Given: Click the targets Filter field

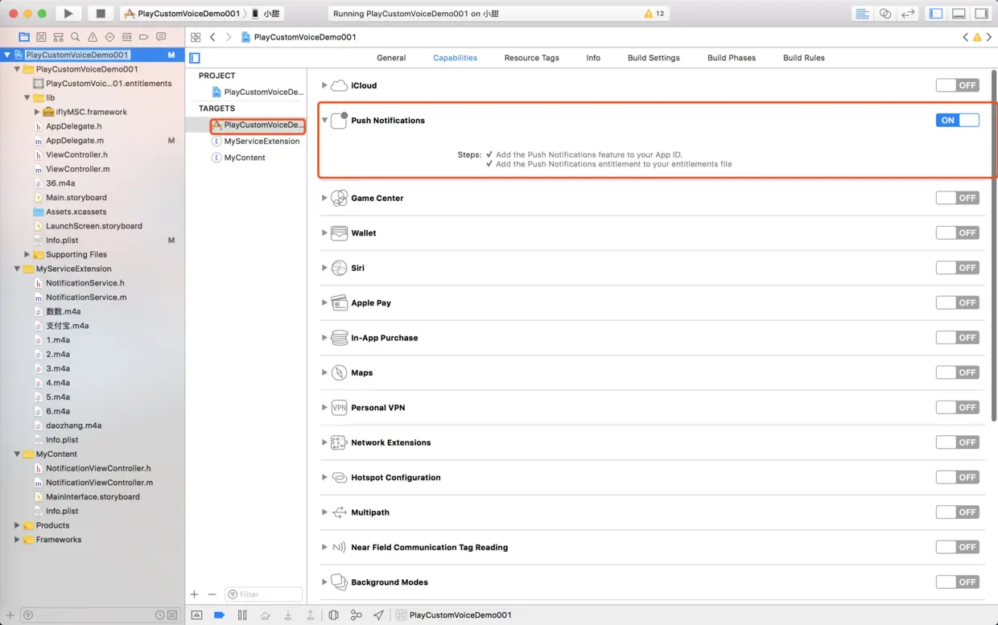Looking at the screenshot, I should (263, 594).
